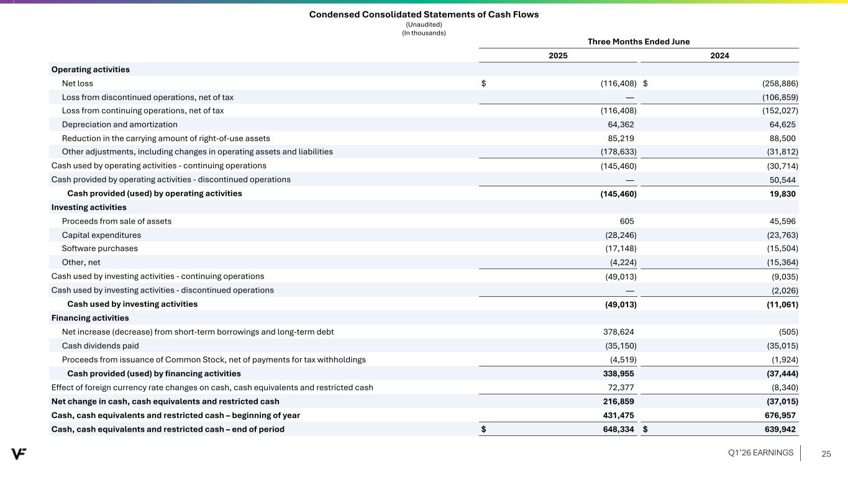
Task: Click the VF logo in the bottom-left corner
Action: (18, 453)
